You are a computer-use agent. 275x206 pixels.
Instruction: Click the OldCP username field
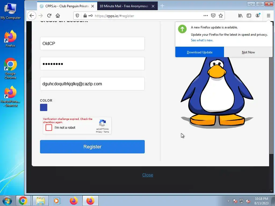[92, 43]
